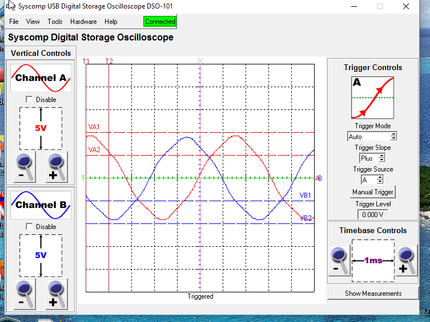The width and height of the screenshot is (430, 322).
Task: Increment Trigger Mode spinner up arrow
Action: point(393,134)
